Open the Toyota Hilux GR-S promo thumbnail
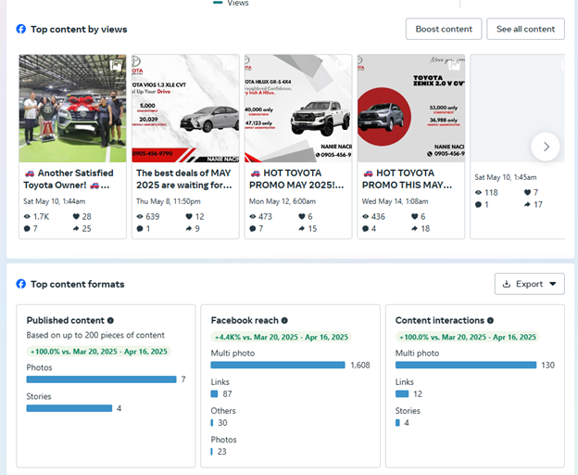This screenshot has height=475, width=578. coord(298,109)
